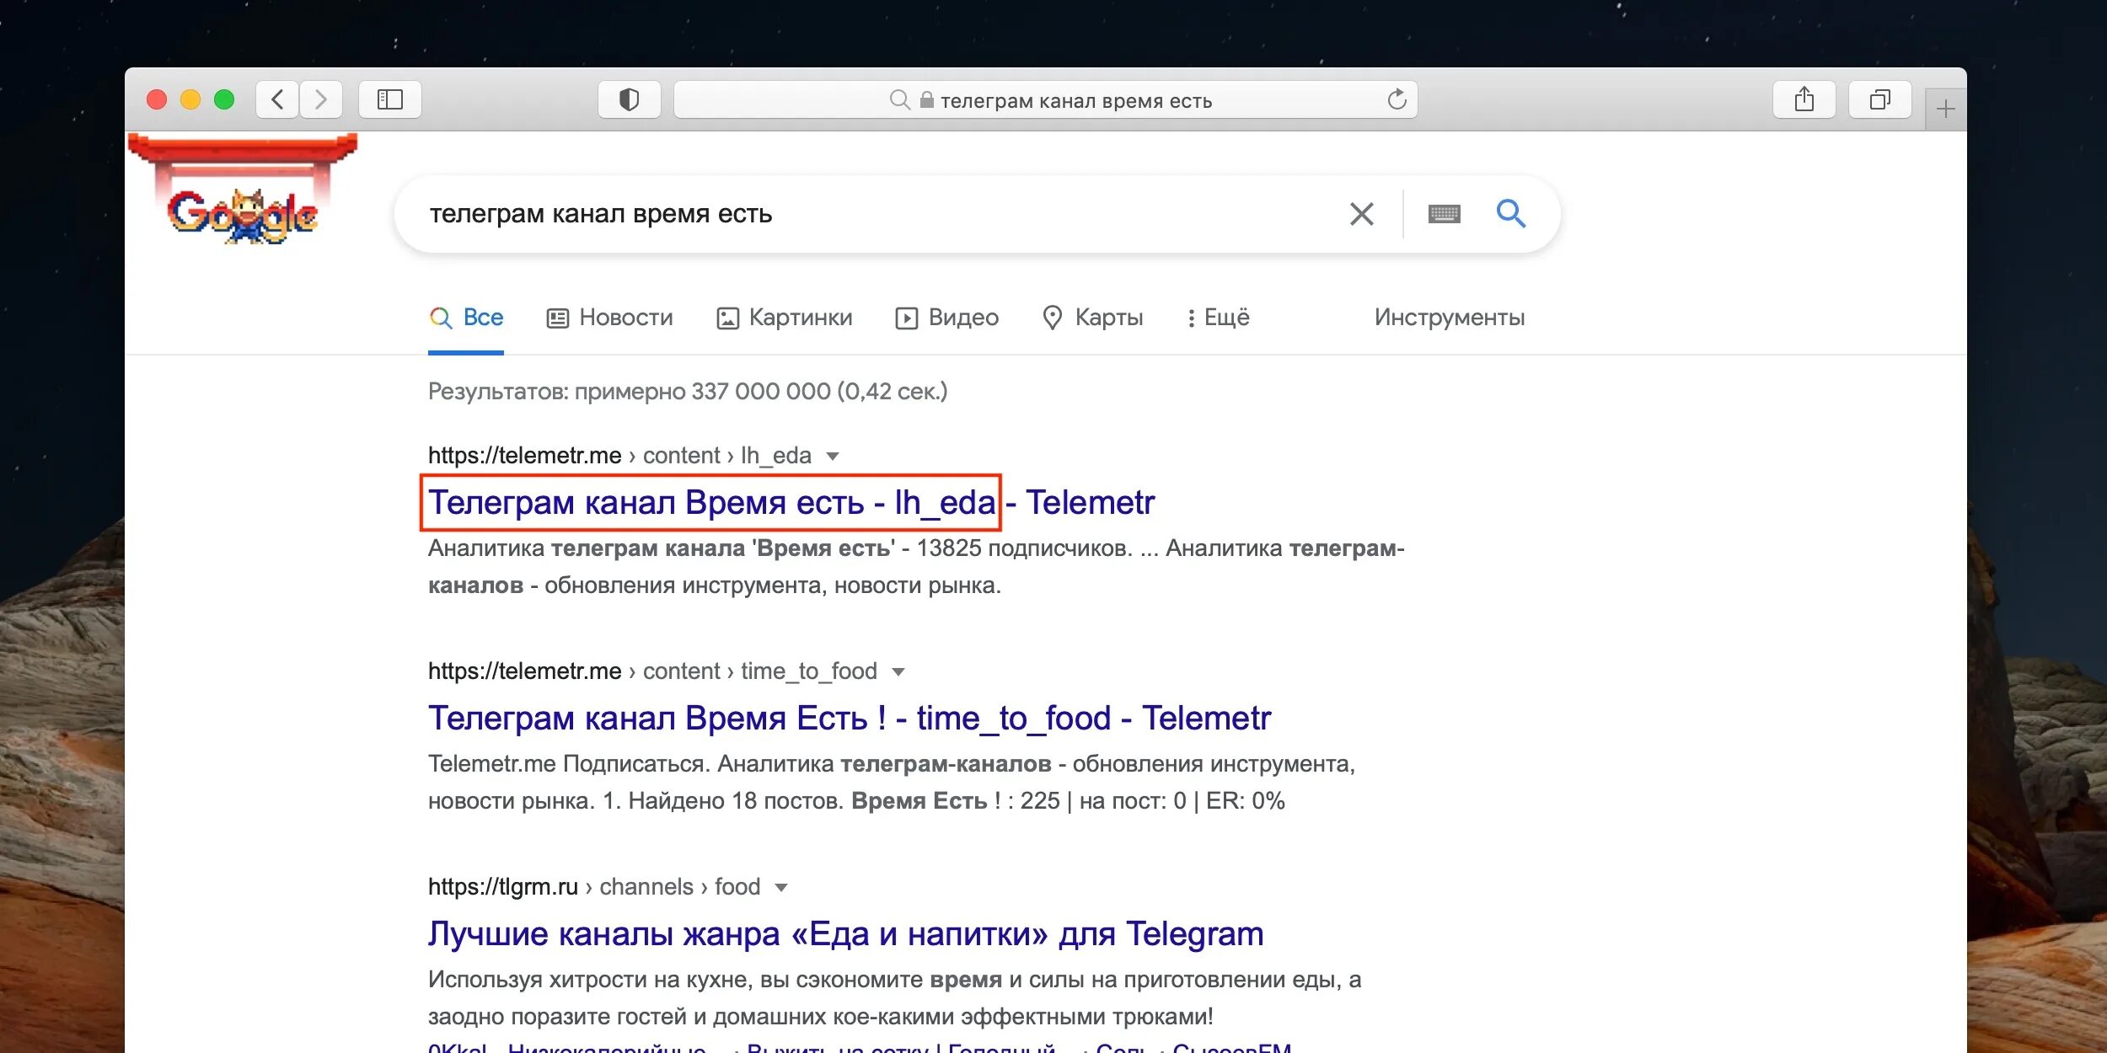
Task: Expand options arrow for time_to_food result
Action: pyautogui.click(x=898, y=672)
